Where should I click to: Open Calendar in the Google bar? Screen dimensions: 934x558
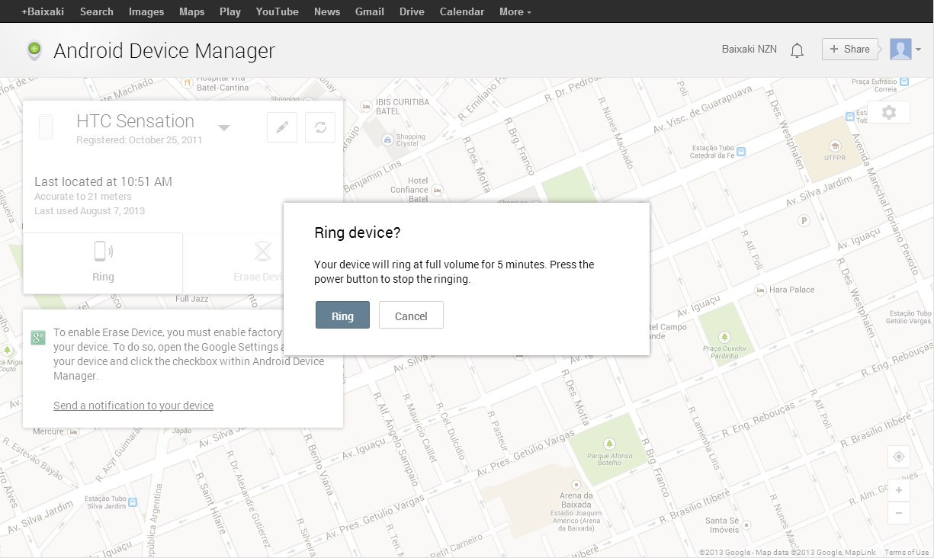[462, 11]
